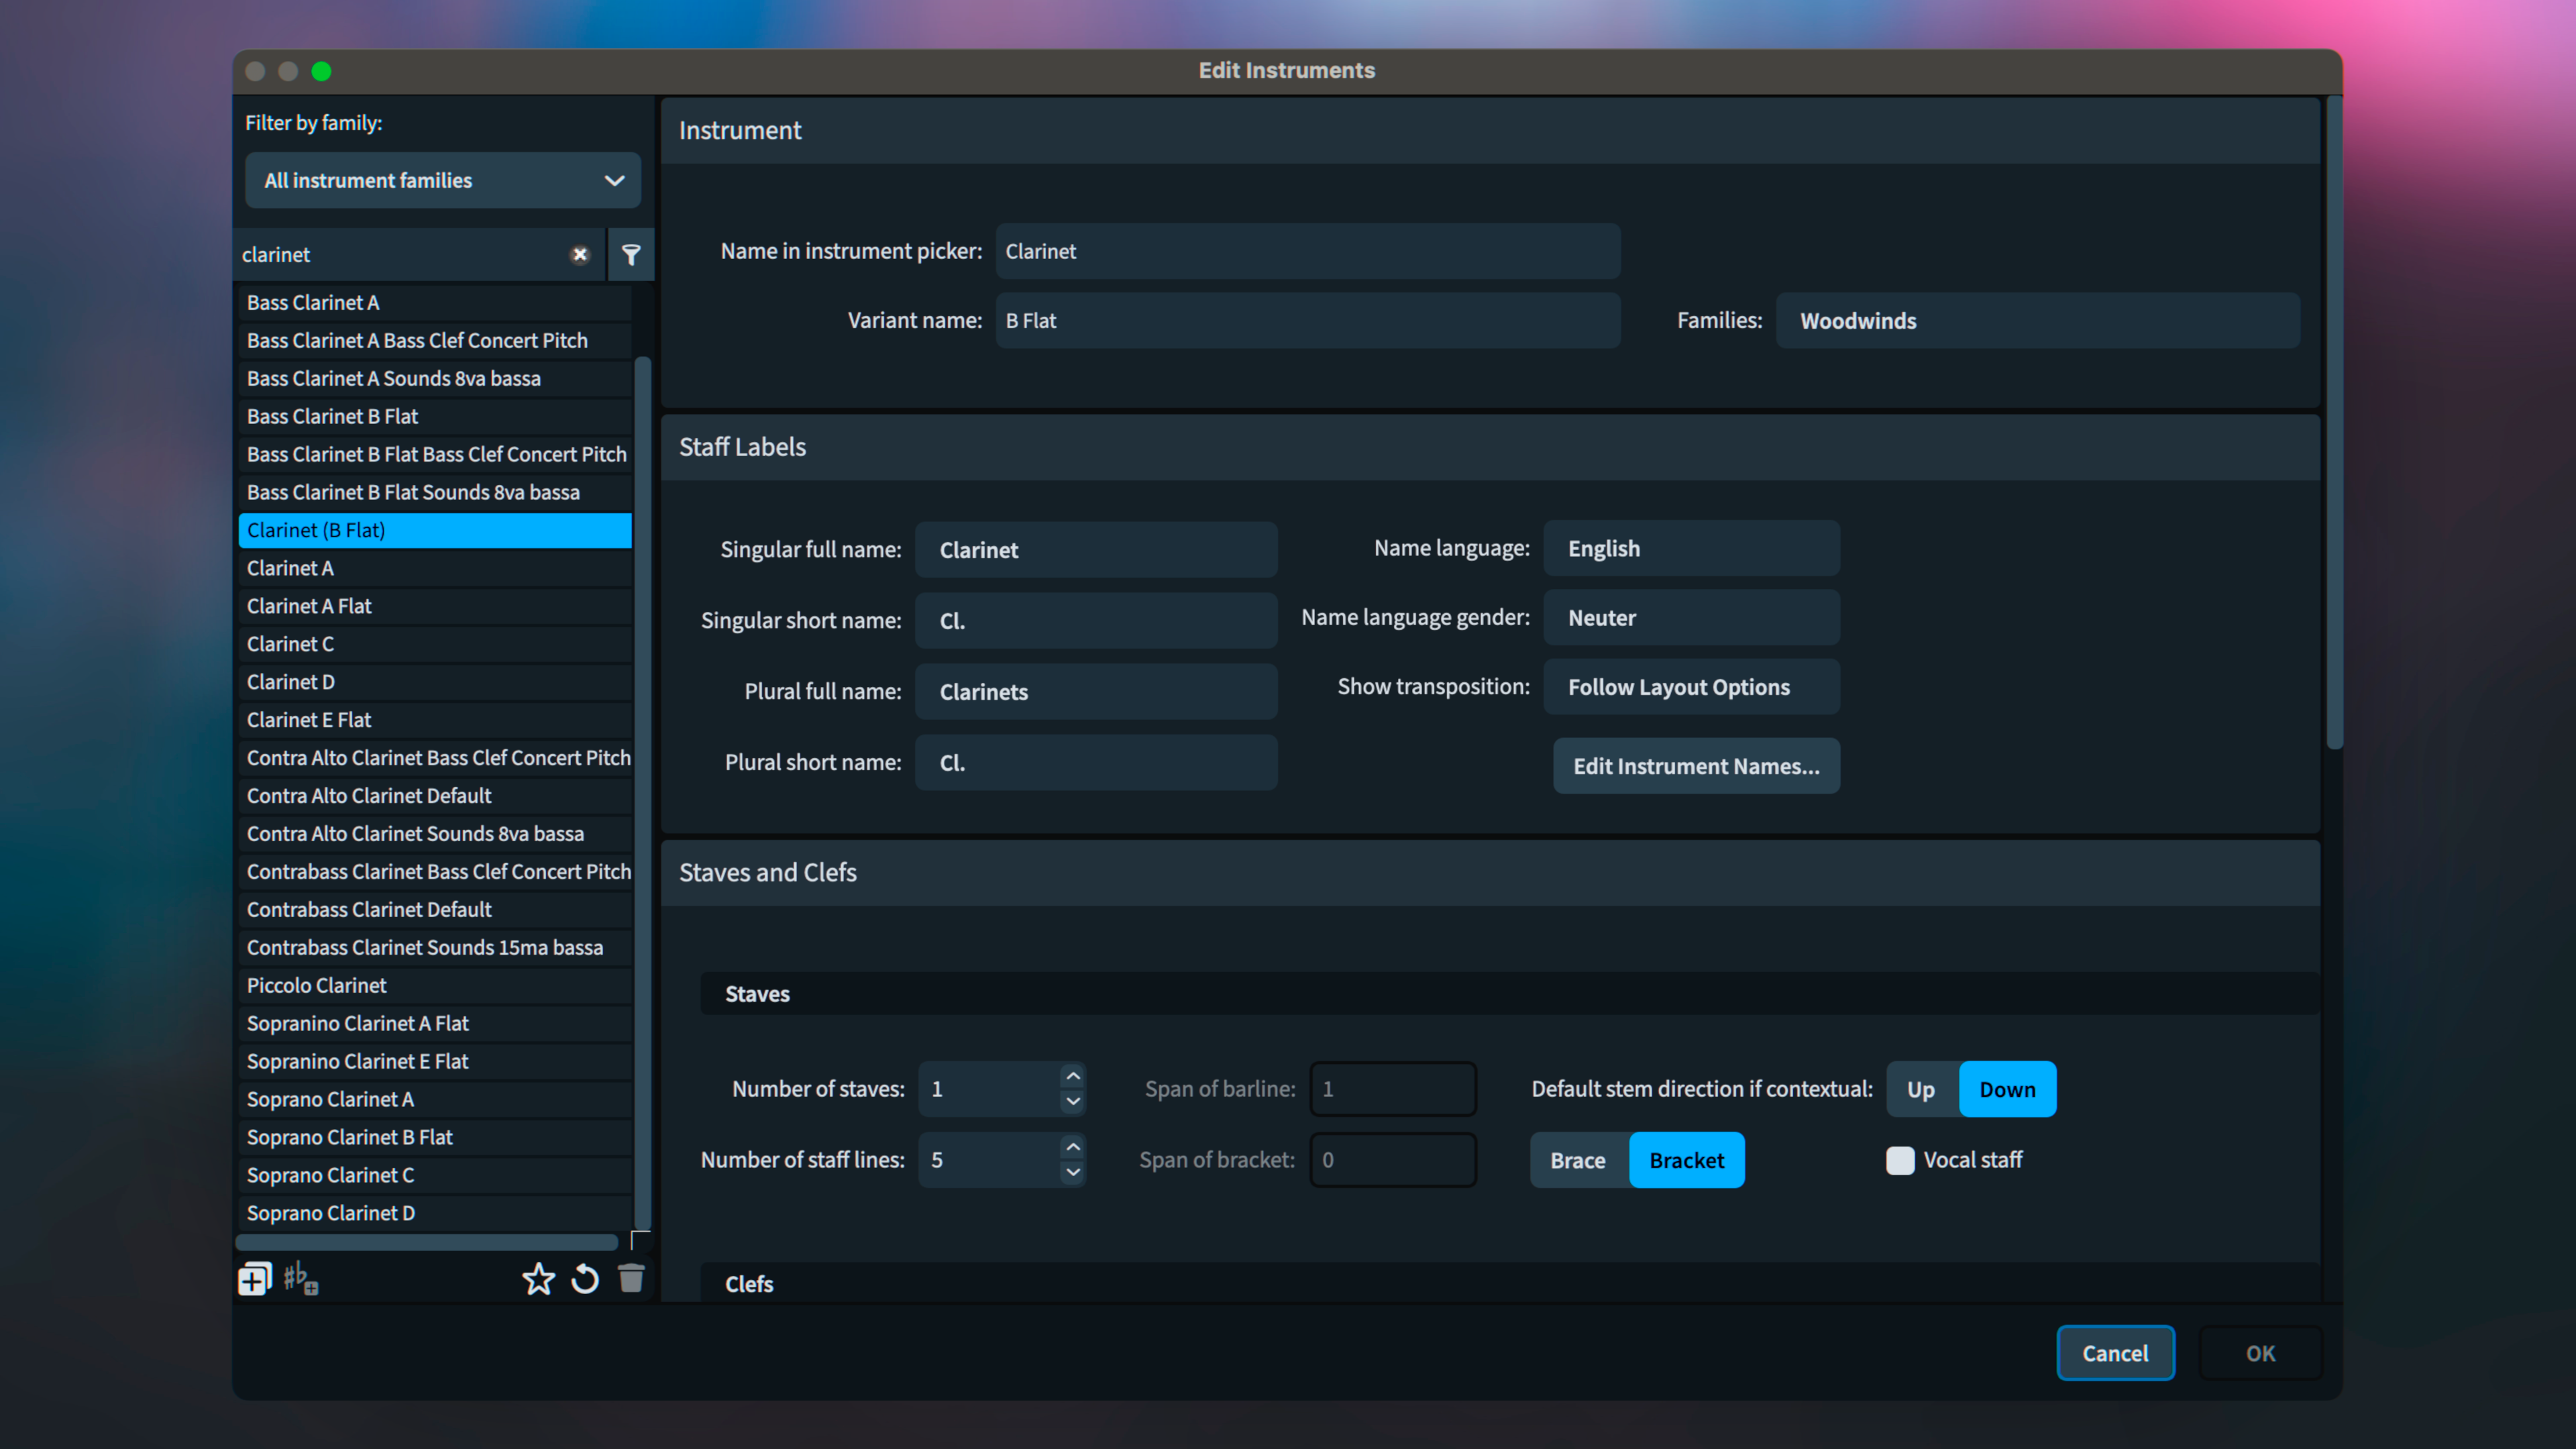This screenshot has width=2576, height=1449.
Task: Click the trash delete instrument icon
Action: [631, 1279]
